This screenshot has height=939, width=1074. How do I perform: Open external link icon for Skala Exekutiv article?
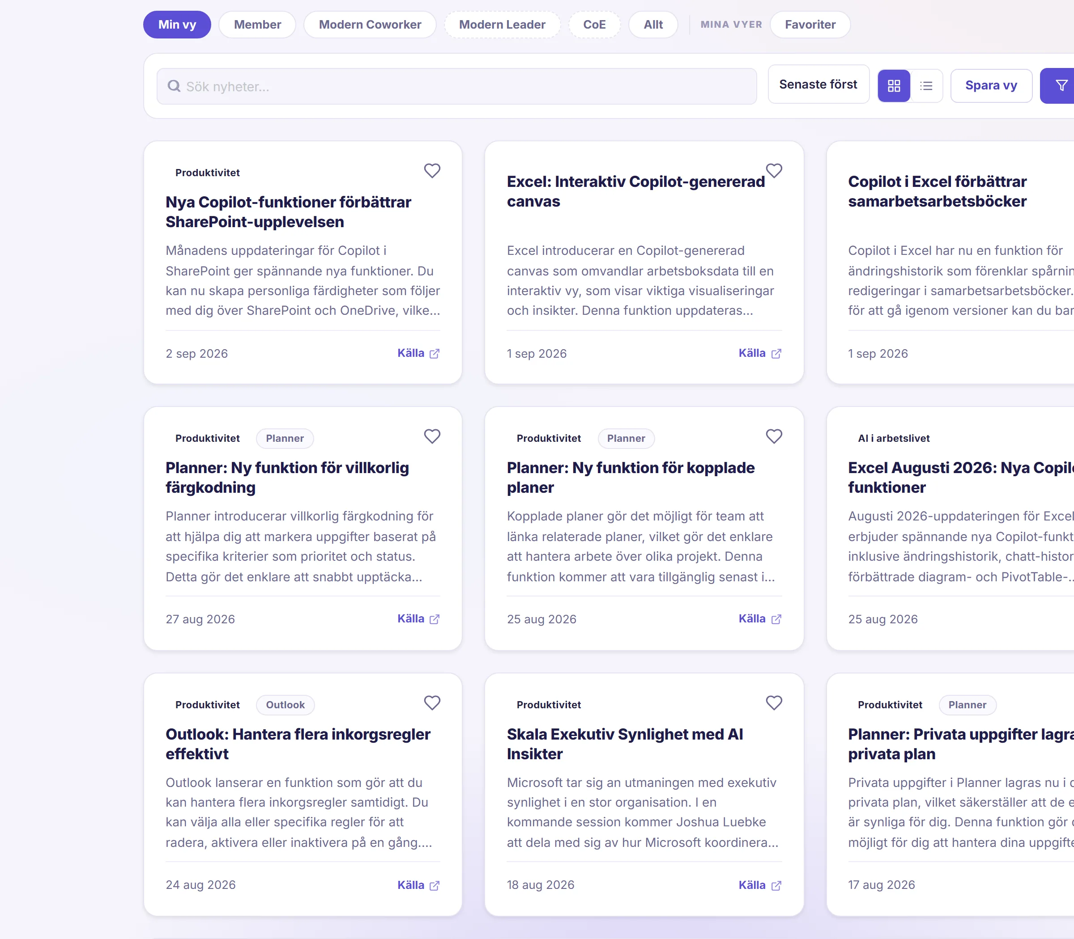[776, 885]
